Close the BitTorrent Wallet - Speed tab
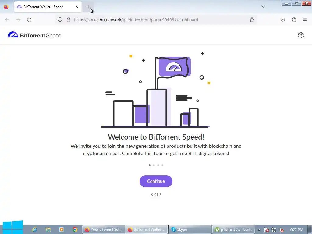Screen dimensions: 312x234 (x=76, y=7)
